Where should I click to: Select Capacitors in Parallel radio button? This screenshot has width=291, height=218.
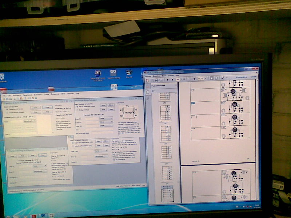click(7, 113)
